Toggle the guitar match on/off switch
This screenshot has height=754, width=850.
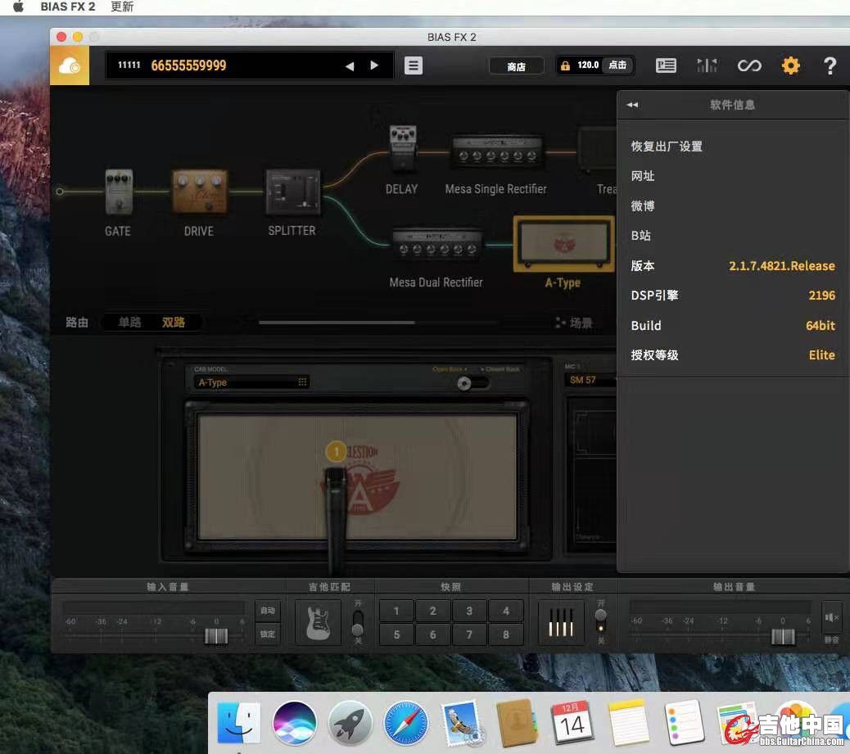[357, 623]
